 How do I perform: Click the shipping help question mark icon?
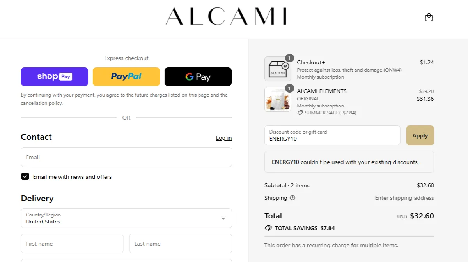(x=292, y=198)
